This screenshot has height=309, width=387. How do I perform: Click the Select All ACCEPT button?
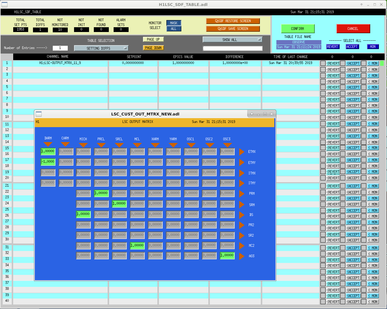tap(352, 47)
